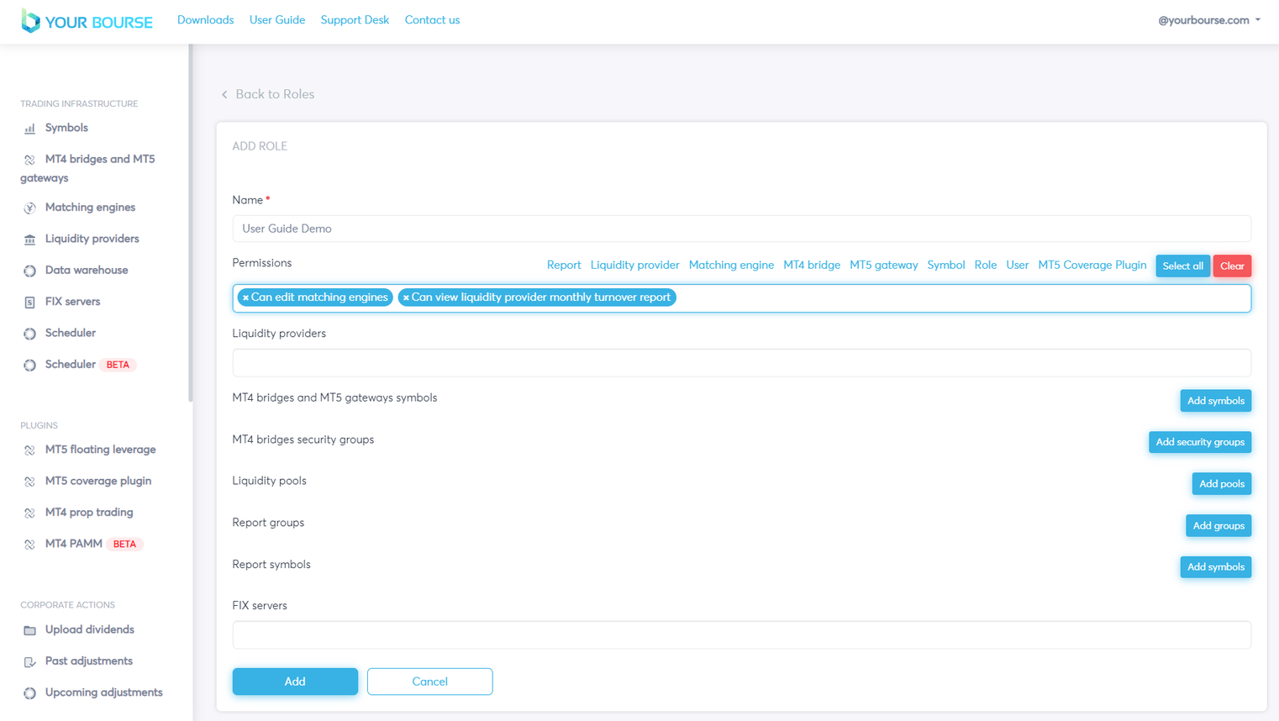1279x721 pixels.
Task: Click the back chevron beside Back to Roles
Action: tap(224, 94)
